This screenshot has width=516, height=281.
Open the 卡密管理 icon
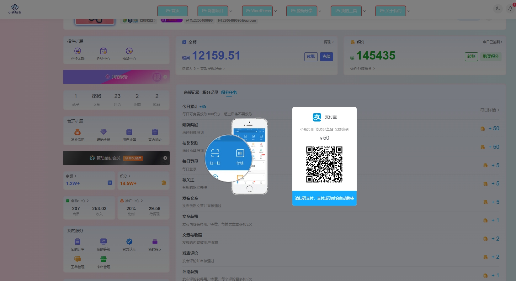point(104,259)
